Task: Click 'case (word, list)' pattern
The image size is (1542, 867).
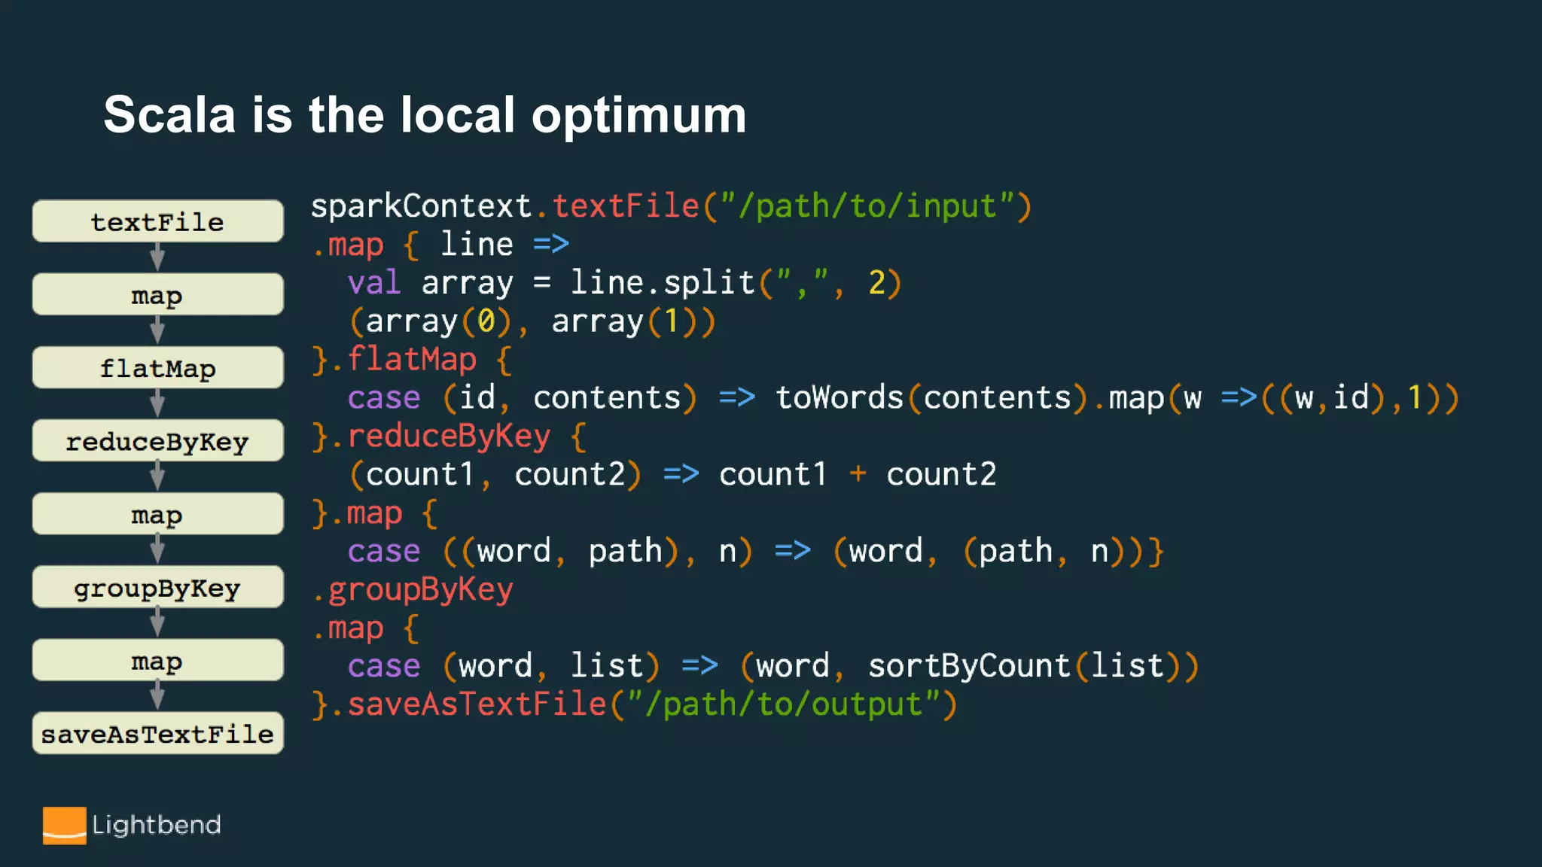Action: (x=504, y=665)
